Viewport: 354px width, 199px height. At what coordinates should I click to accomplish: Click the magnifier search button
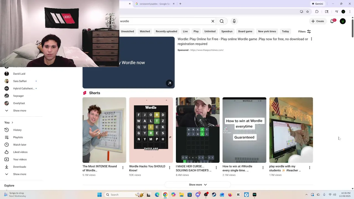222,21
